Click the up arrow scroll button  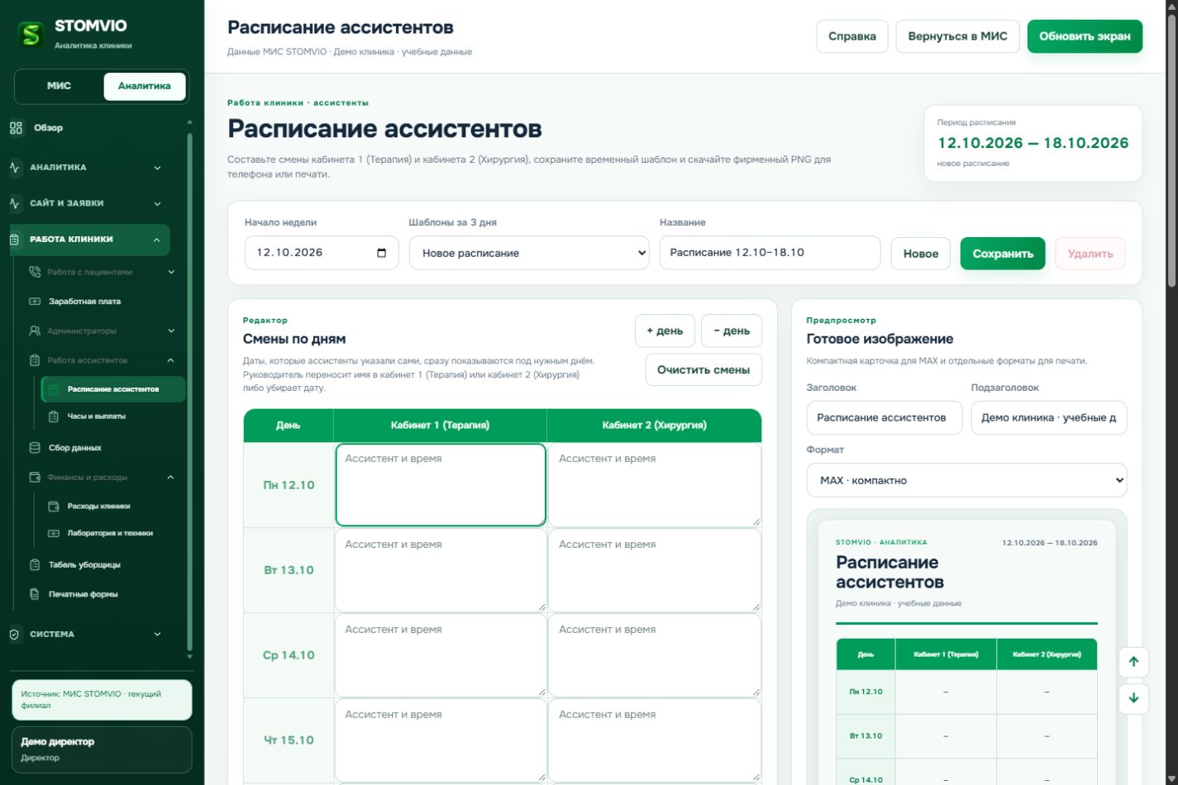[x=1133, y=662]
